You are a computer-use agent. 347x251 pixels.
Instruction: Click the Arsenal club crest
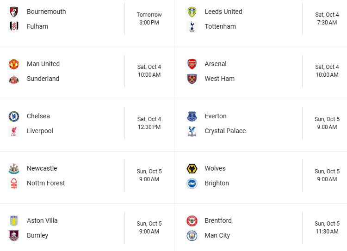click(192, 64)
